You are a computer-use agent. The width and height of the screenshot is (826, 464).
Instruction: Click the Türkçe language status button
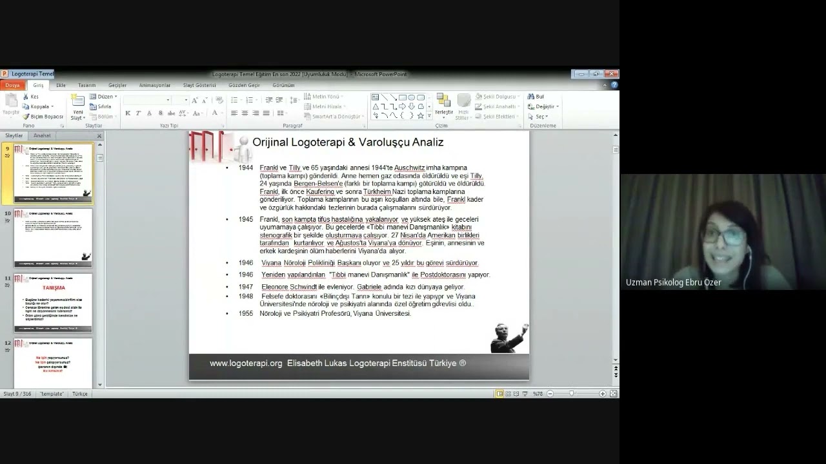[x=80, y=394]
